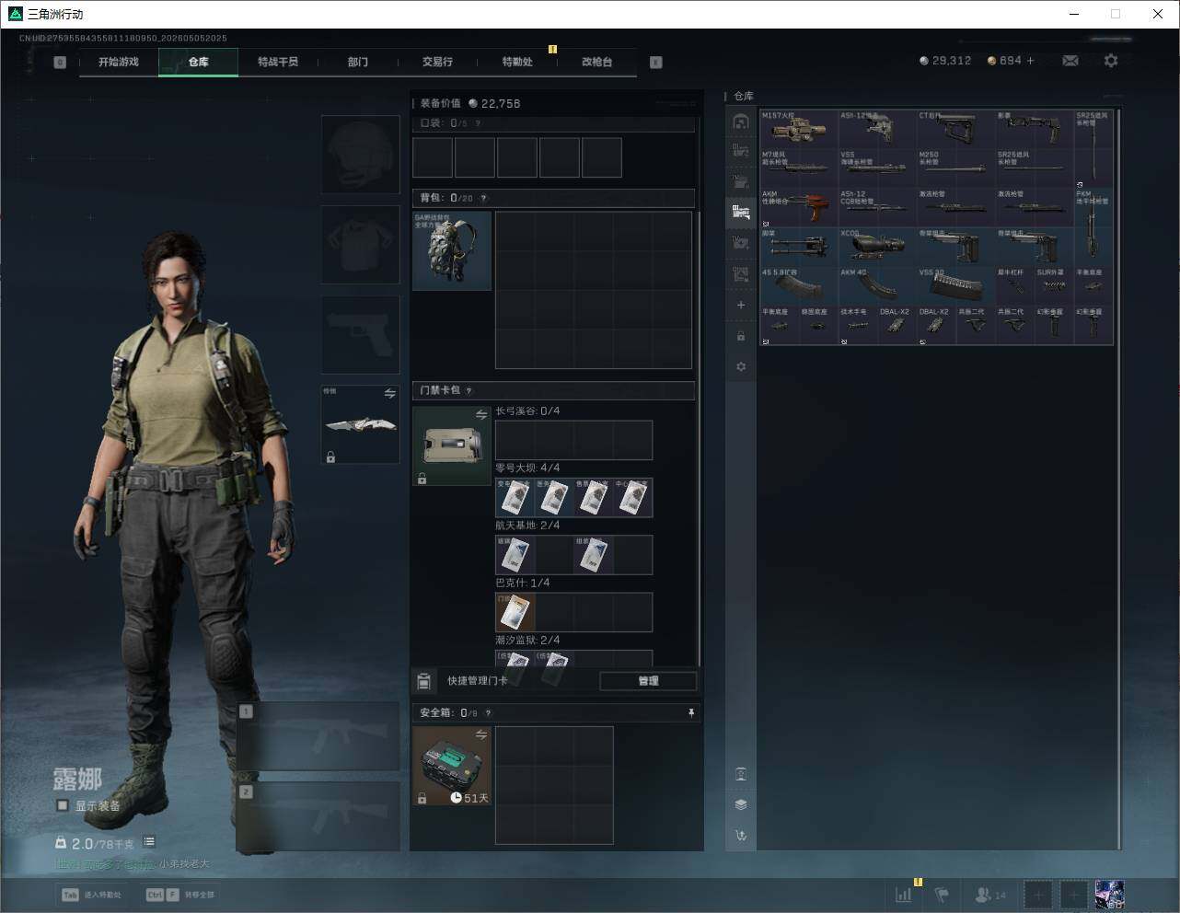Click the warehouse sidebar lock icon
Screen dimensions: 1180x913
pos(741,336)
